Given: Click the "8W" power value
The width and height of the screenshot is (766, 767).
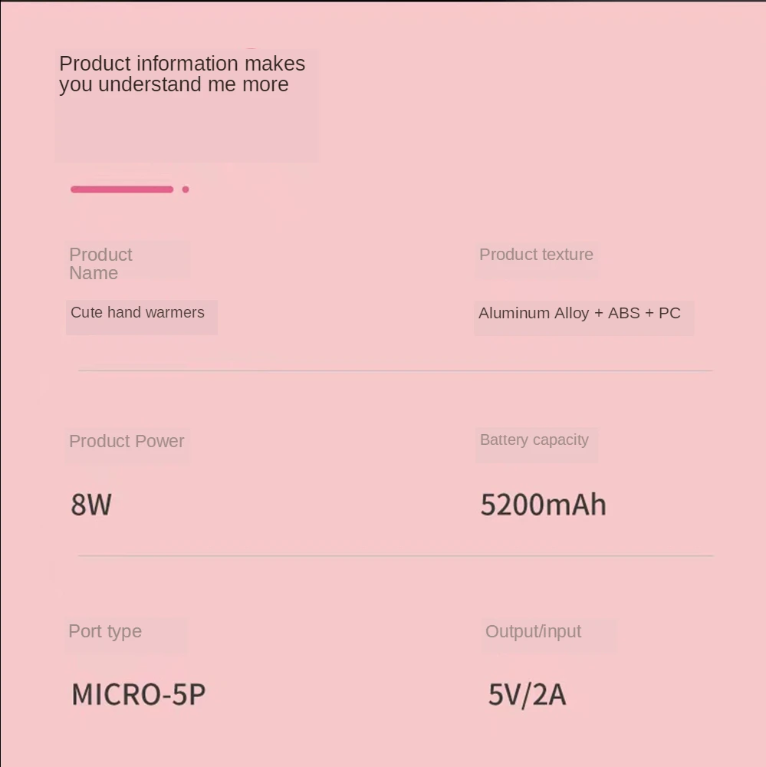Looking at the screenshot, I should pos(91,505).
